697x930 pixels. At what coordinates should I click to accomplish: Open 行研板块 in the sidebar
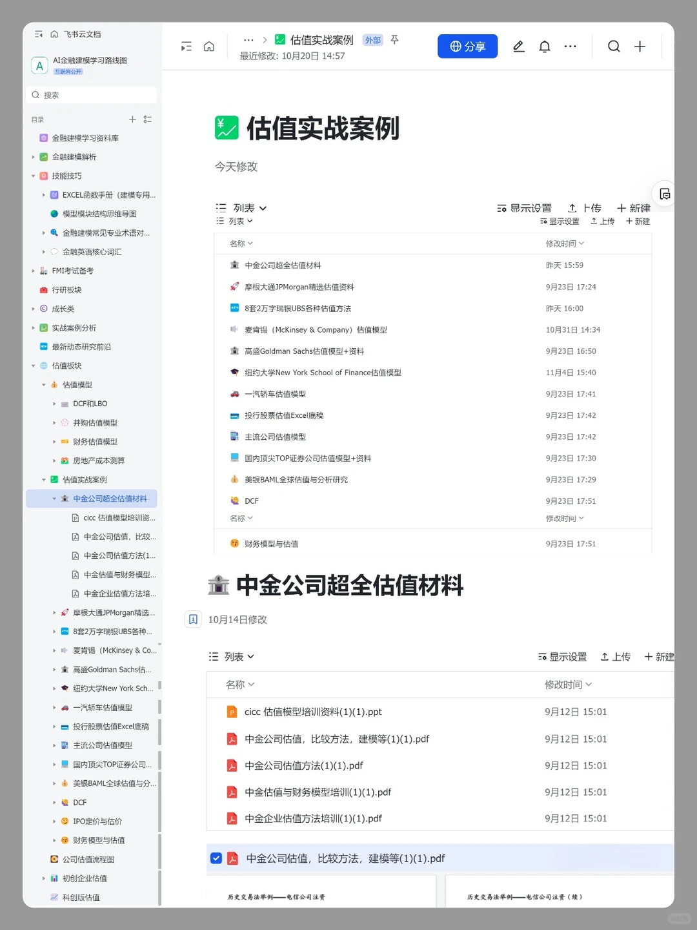(66, 290)
